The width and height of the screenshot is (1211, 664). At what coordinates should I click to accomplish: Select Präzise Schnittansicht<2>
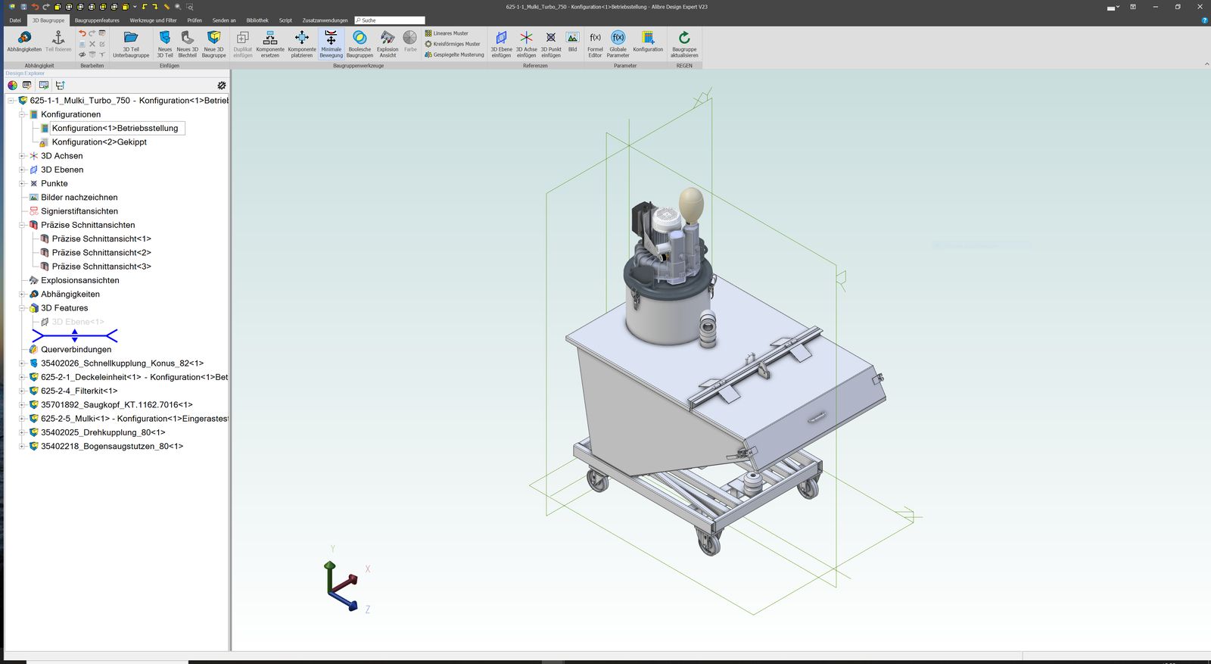pyautogui.click(x=101, y=253)
